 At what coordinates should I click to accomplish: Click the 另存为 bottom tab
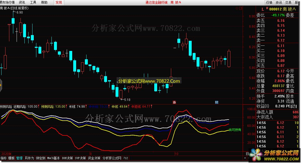pyautogui.click(x=29, y=158)
